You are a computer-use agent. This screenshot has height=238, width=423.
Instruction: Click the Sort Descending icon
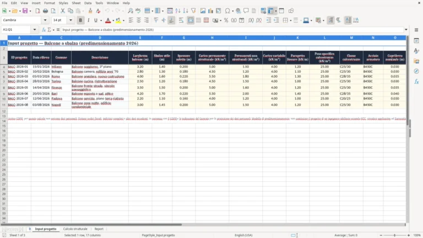point(186,11)
